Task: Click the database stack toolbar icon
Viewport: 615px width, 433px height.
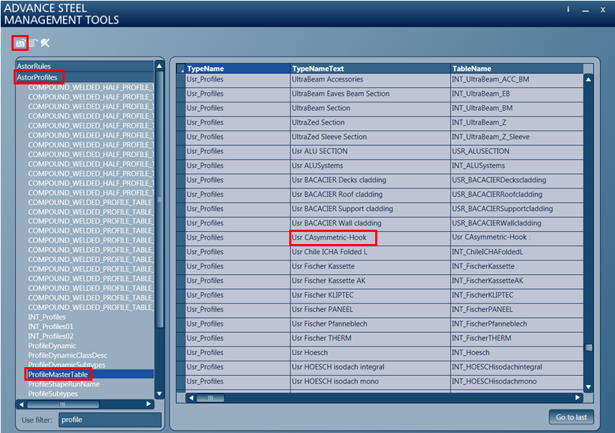Action: tap(34, 43)
